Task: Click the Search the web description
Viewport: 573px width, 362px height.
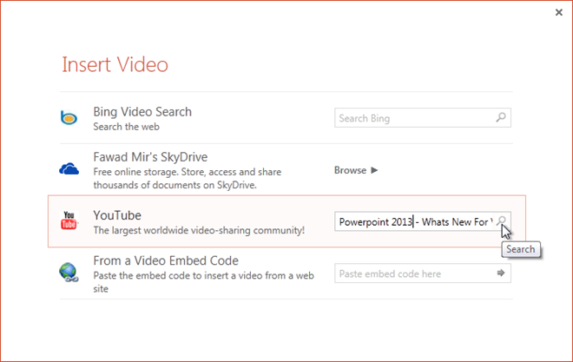Action: click(126, 127)
